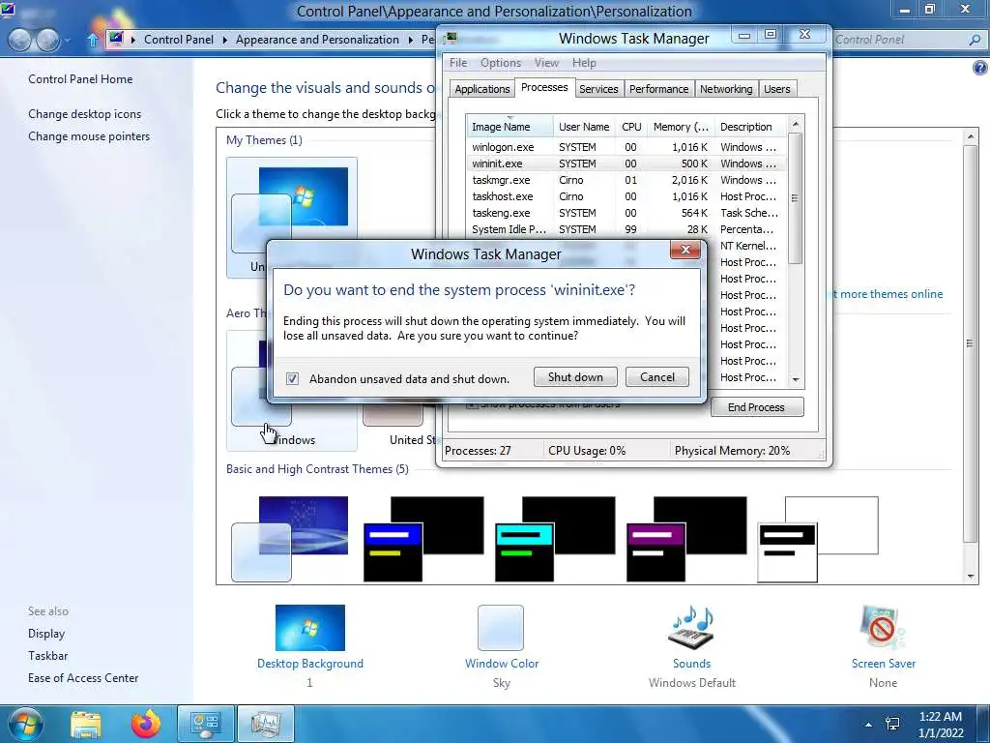Switch to the Applications tab

point(481,89)
